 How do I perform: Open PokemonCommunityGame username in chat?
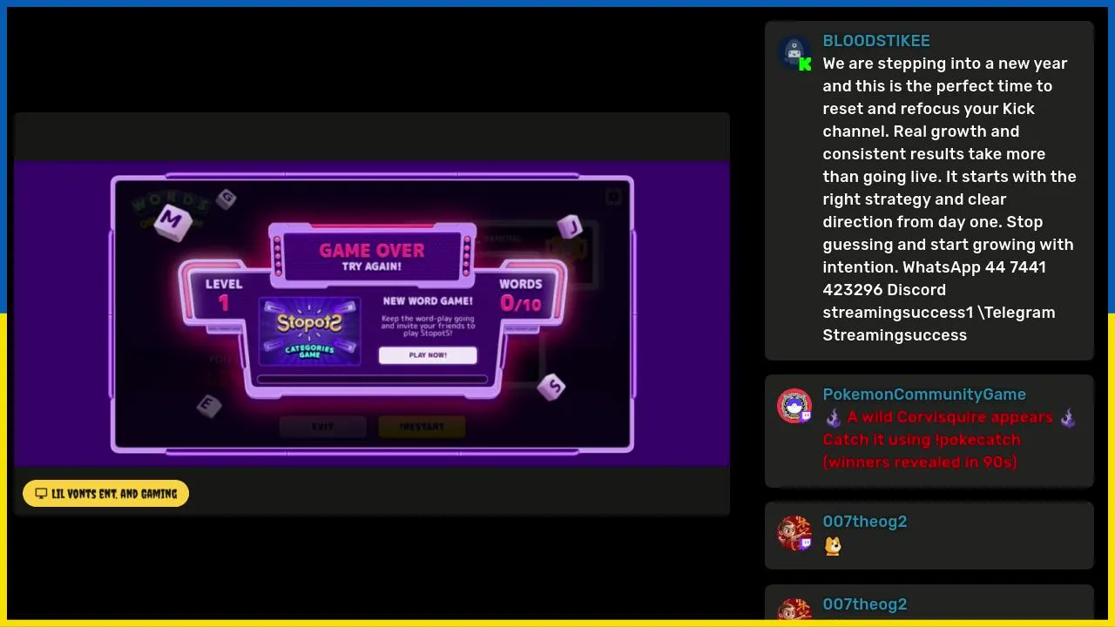[x=924, y=394]
